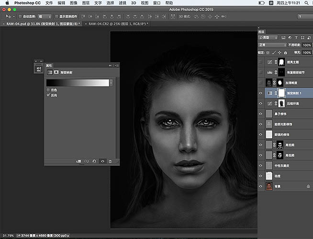Click the clip to layer icon in Properties
The height and width of the screenshot is (239, 313).
(78, 162)
